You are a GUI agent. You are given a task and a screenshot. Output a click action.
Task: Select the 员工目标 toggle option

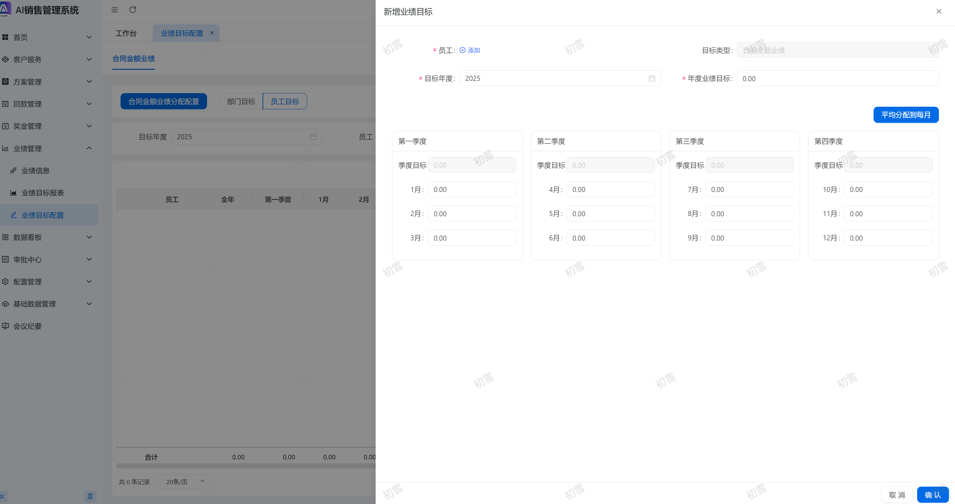[x=284, y=101]
